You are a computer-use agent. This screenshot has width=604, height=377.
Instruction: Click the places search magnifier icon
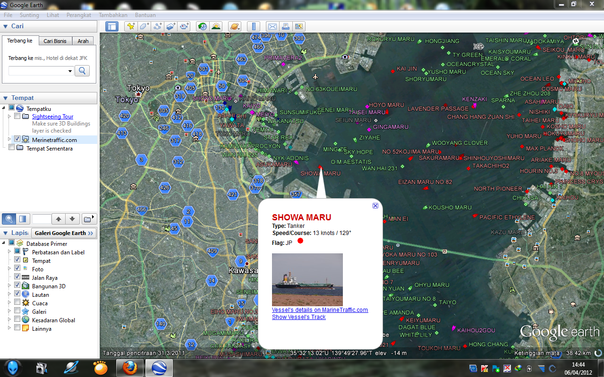9,219
